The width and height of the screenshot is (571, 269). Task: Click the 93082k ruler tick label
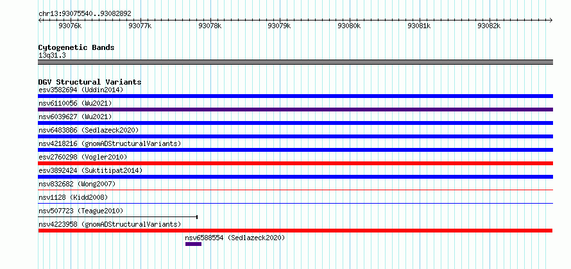click(489, 26)
